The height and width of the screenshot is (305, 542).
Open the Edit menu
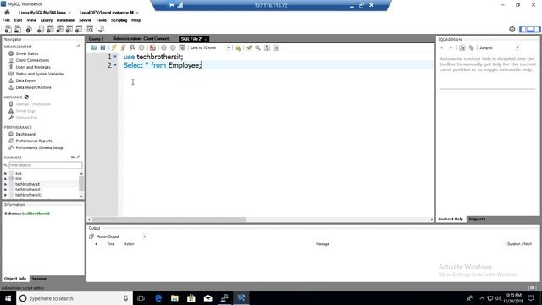pos(18,20)
